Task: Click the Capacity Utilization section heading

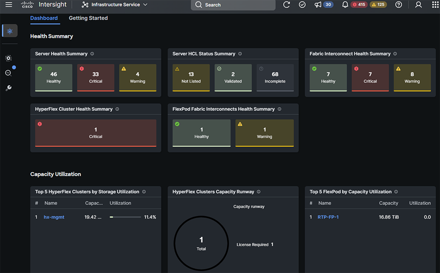Action: (56, 174)
